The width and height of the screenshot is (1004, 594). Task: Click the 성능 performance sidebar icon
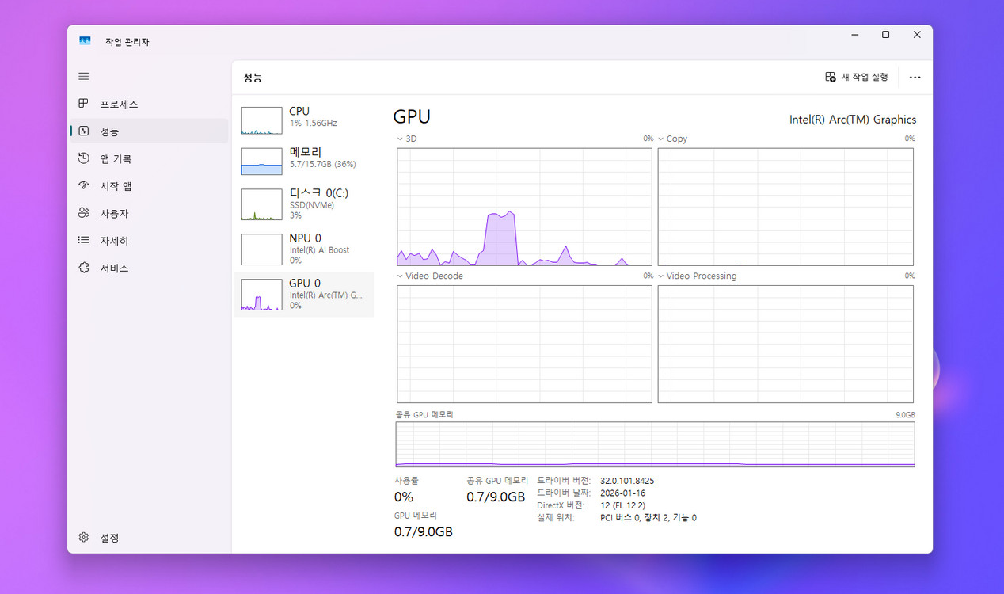pos(84,131)
